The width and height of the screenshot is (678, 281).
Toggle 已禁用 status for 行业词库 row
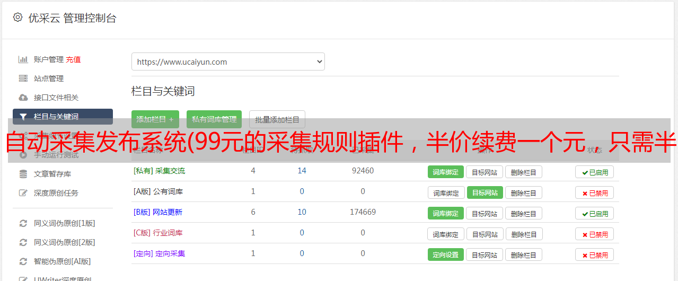pyautogui.click(x=595, y=234)
